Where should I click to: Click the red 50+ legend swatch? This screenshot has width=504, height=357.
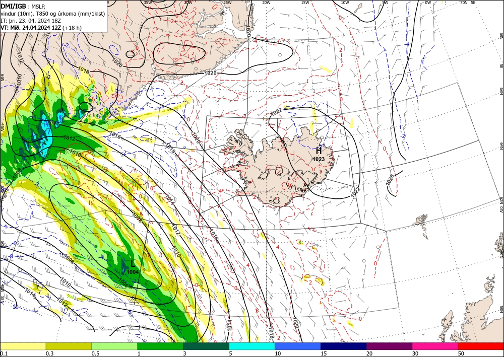tap(481, 346)
